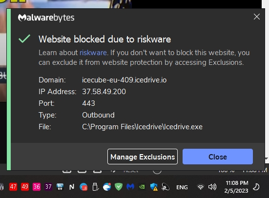Click the safely remove hardware USB icon
269x198 pixels.
[95, 187]
